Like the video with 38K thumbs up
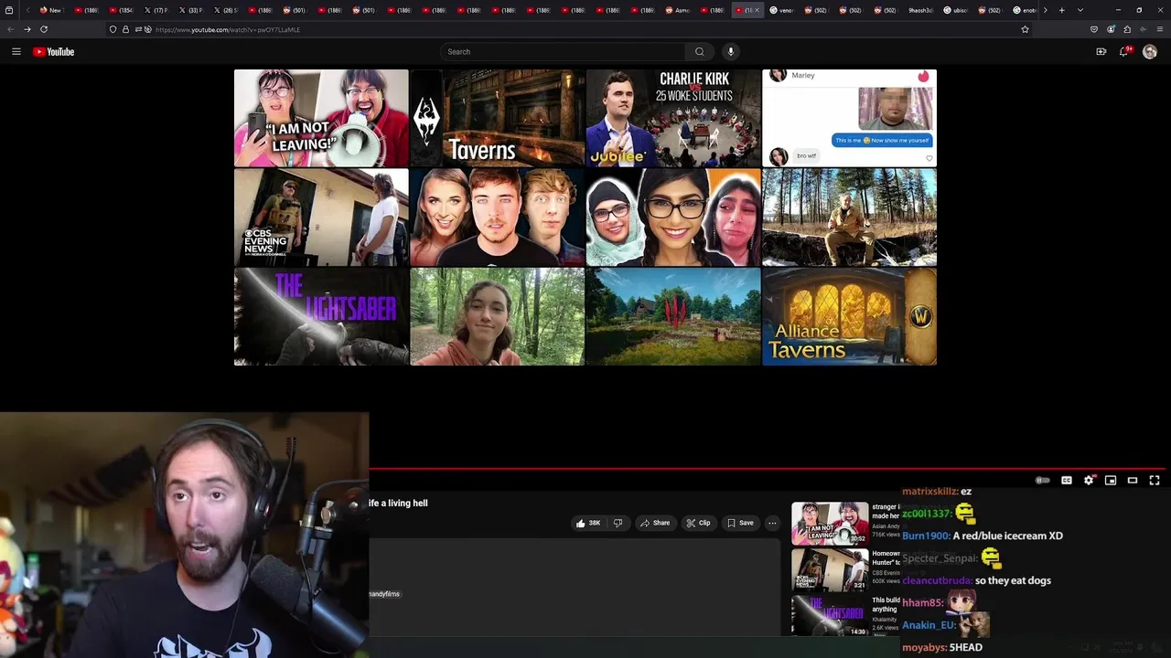Image resolution: width=1171 pixels, height=658 pixels. click(587, 523)
